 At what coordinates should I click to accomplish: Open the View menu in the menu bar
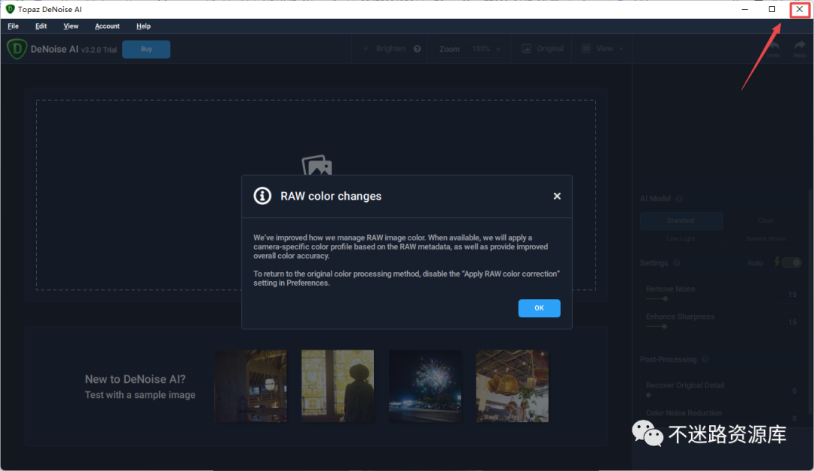[x=71, y=26]
